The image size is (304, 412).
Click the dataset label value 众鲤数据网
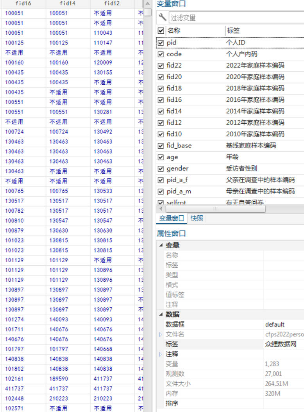pos(281,344)
